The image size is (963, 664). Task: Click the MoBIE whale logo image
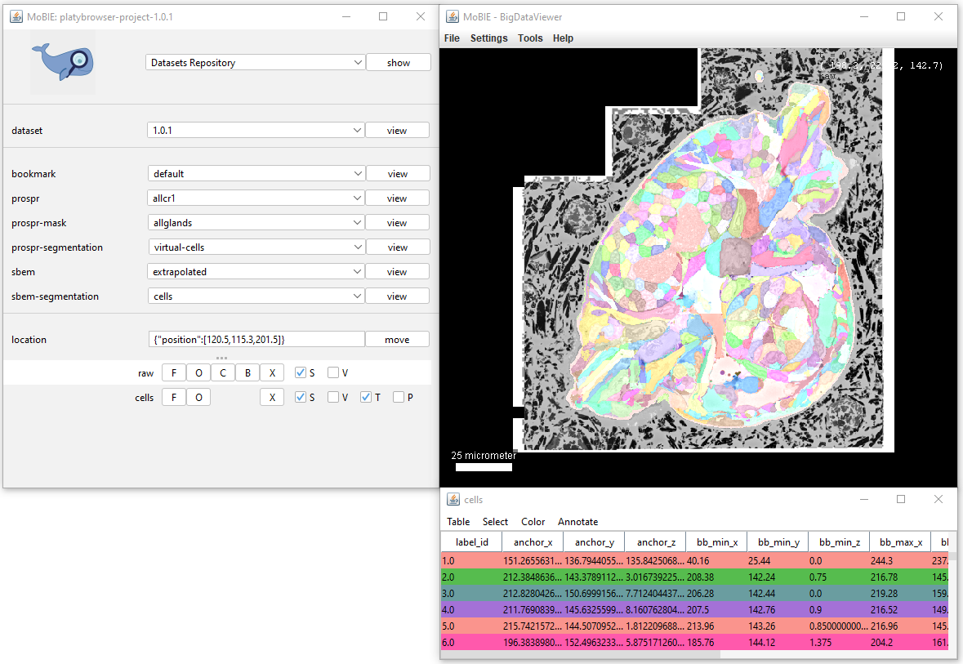63,63
